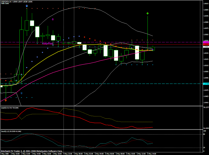Click the Interbank FX Trader 4 copyright text

(x=31, y=151)
